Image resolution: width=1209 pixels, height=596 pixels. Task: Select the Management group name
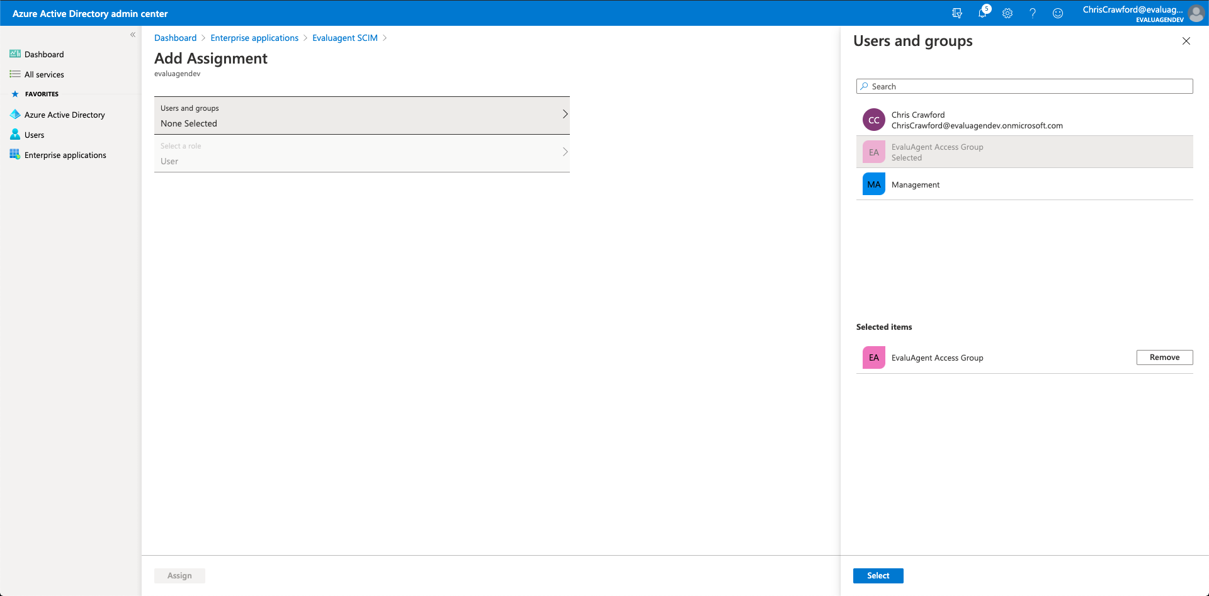pos(916,184)
